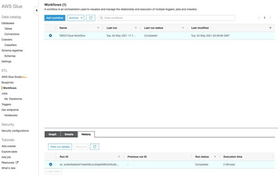Open Connections in the sidebar

point(12,34)
